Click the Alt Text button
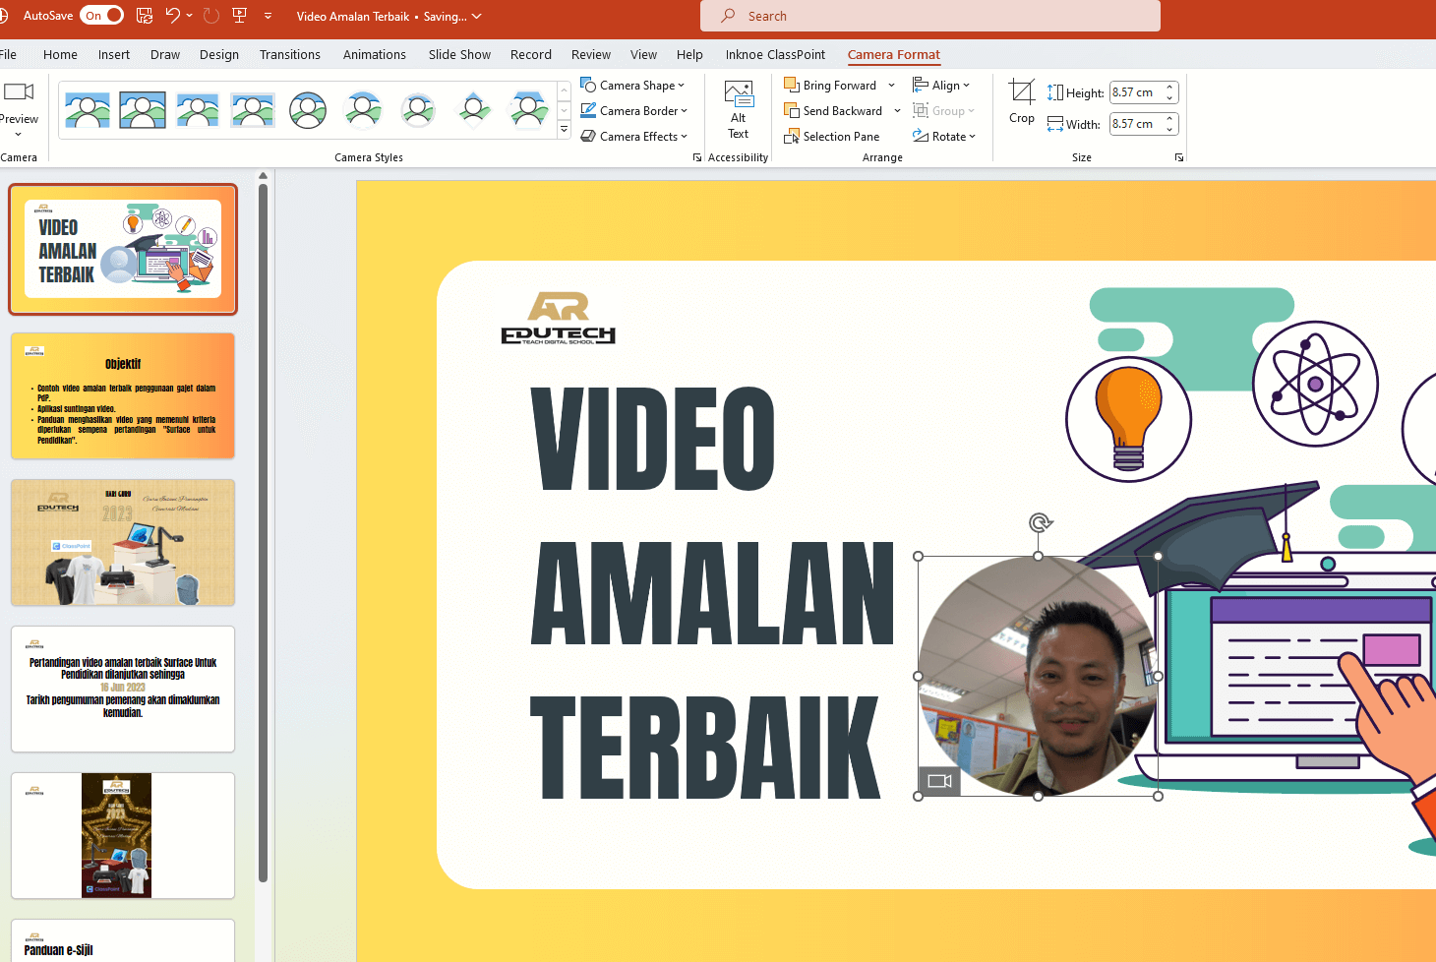1436x962 pixels. (738, 109)
